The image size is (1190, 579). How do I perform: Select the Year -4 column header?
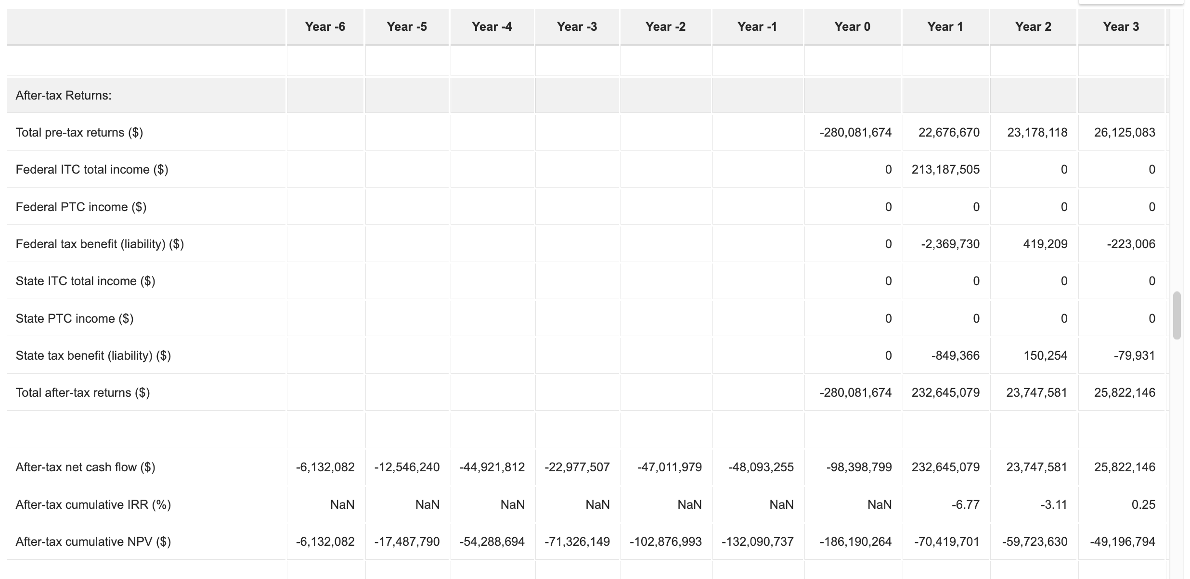(491, 27)
